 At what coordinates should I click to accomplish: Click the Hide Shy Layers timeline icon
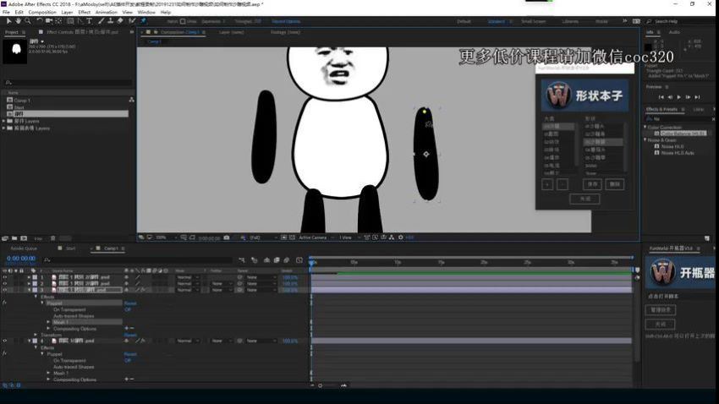pos(266,260)
